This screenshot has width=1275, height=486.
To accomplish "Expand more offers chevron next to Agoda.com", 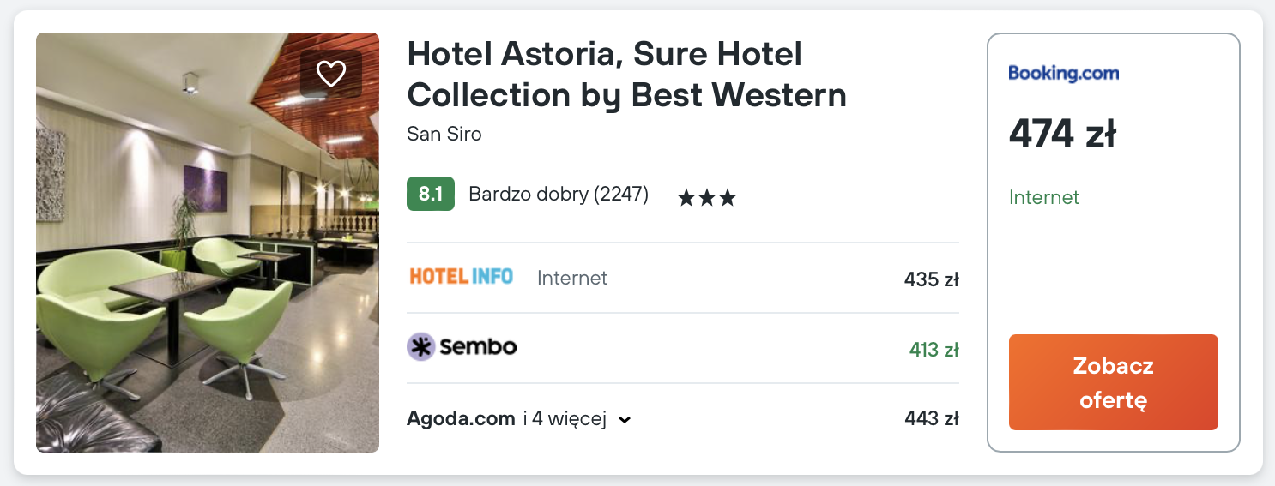I will tap(625, 420).
